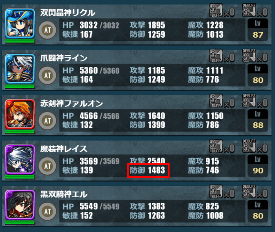The image size is (275, 232).
Task: Open the 黒双騎神エル portrait icon
Action: [x=20, y=205]
